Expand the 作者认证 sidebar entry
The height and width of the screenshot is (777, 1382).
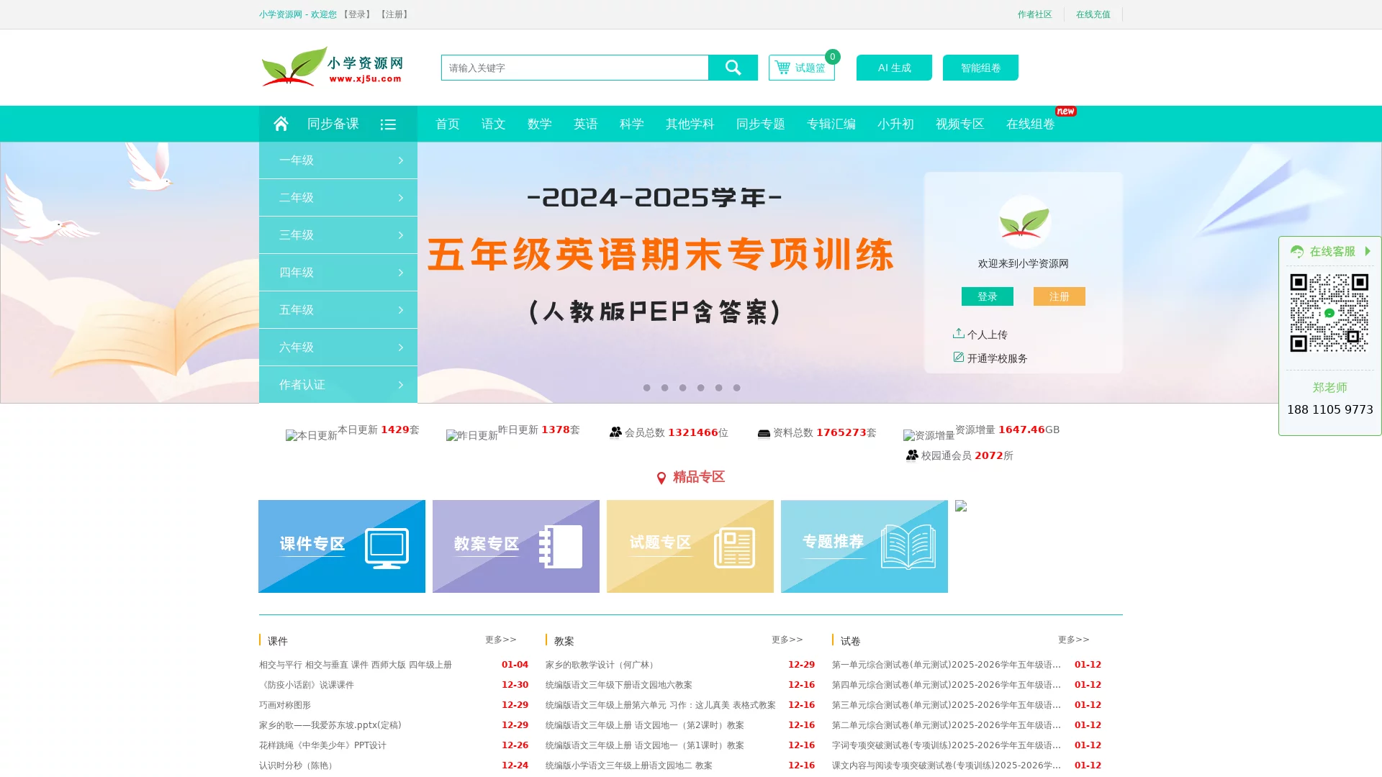tap(338, 385)
